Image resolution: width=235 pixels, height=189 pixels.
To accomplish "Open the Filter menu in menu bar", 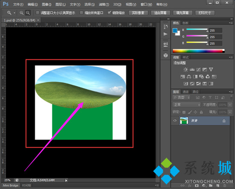I will pos(104,5).
